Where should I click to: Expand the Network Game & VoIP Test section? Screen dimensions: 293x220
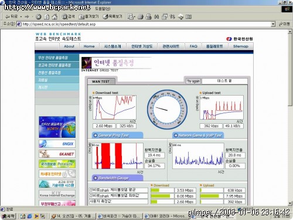(198, 136)
